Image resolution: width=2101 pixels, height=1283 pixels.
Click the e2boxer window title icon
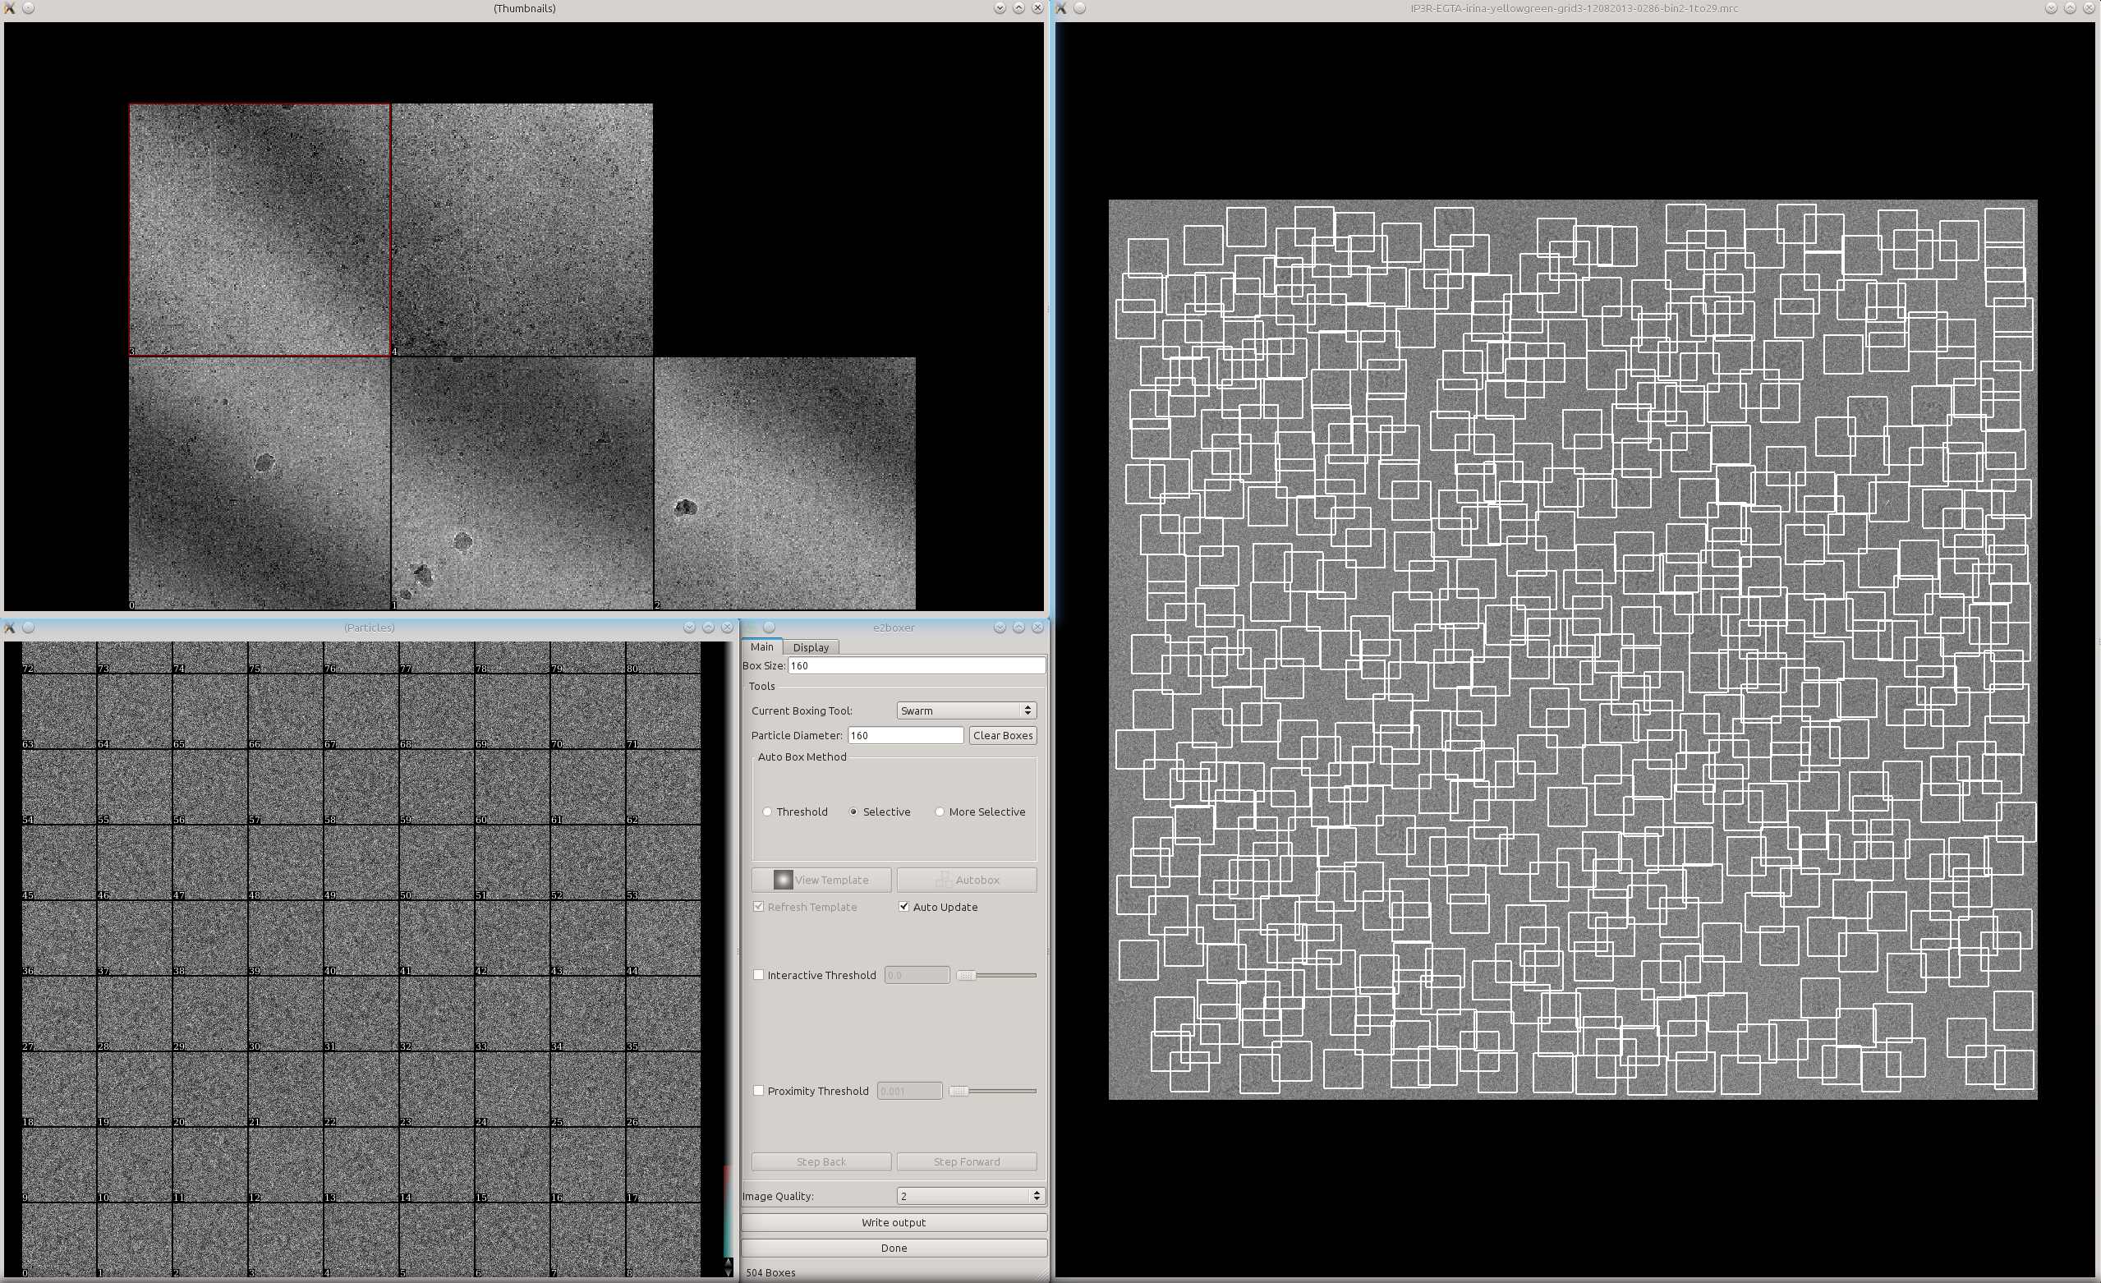click(751, 628)
